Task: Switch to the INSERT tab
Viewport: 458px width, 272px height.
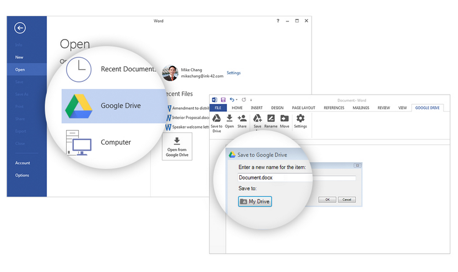Action: (257, 108)
